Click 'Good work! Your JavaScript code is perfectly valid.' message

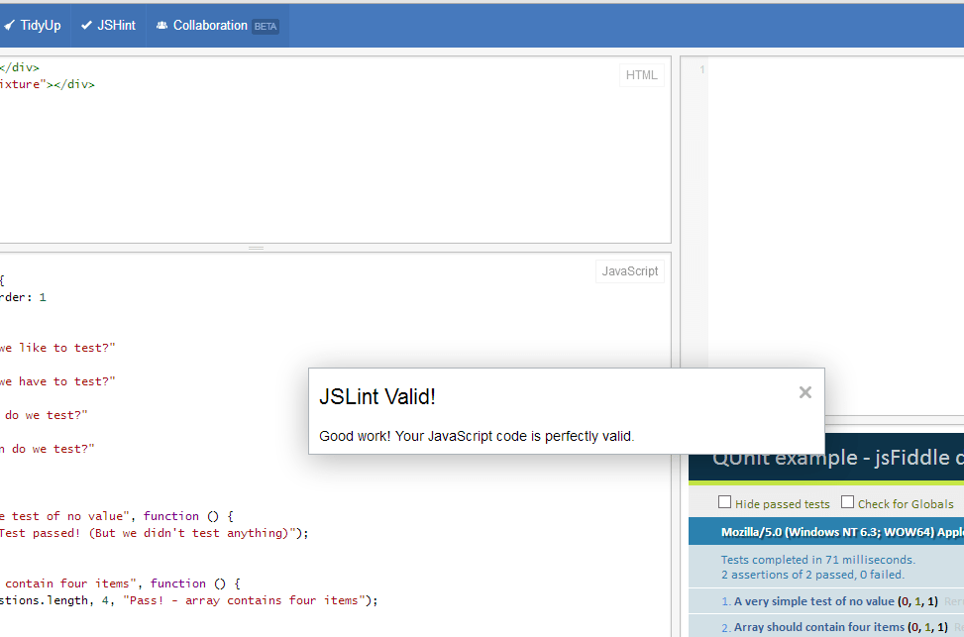[x=477, y=436]
